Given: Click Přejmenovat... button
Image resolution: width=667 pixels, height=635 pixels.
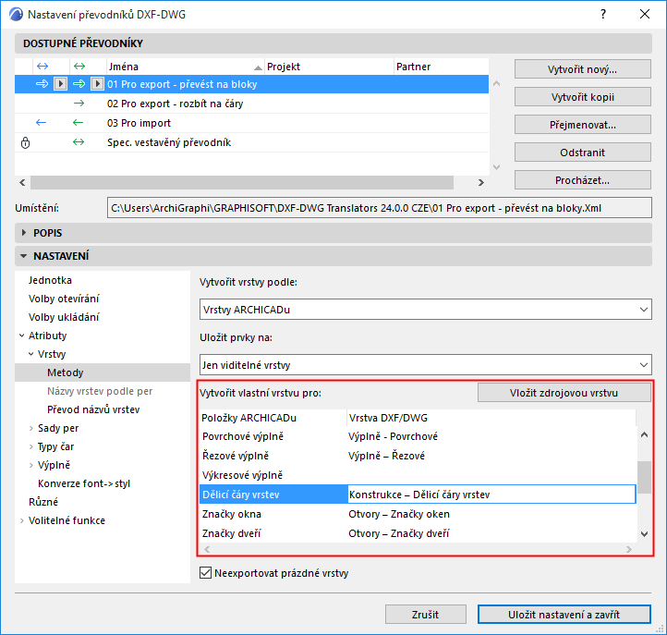Looking at the screenshot, I should point(582,125).
